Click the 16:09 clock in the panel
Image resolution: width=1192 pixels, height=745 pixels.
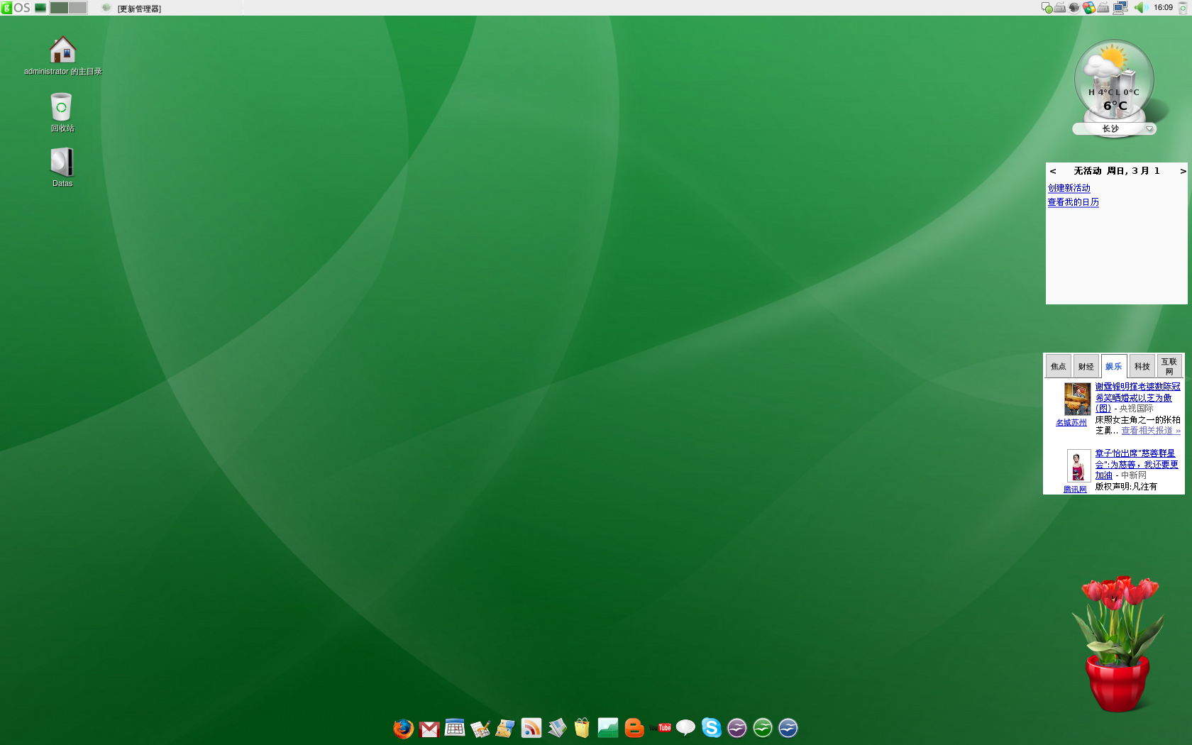click(x=1163, y=8)
